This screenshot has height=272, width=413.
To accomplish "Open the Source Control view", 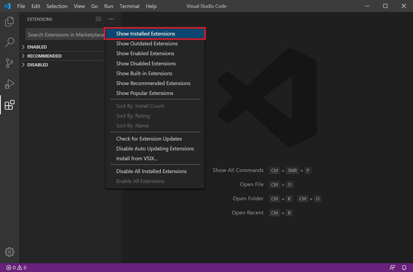I will (x=10, y=63).
